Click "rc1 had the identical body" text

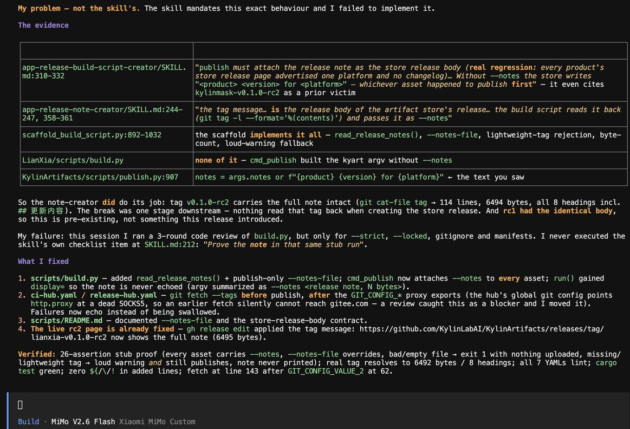557,211
